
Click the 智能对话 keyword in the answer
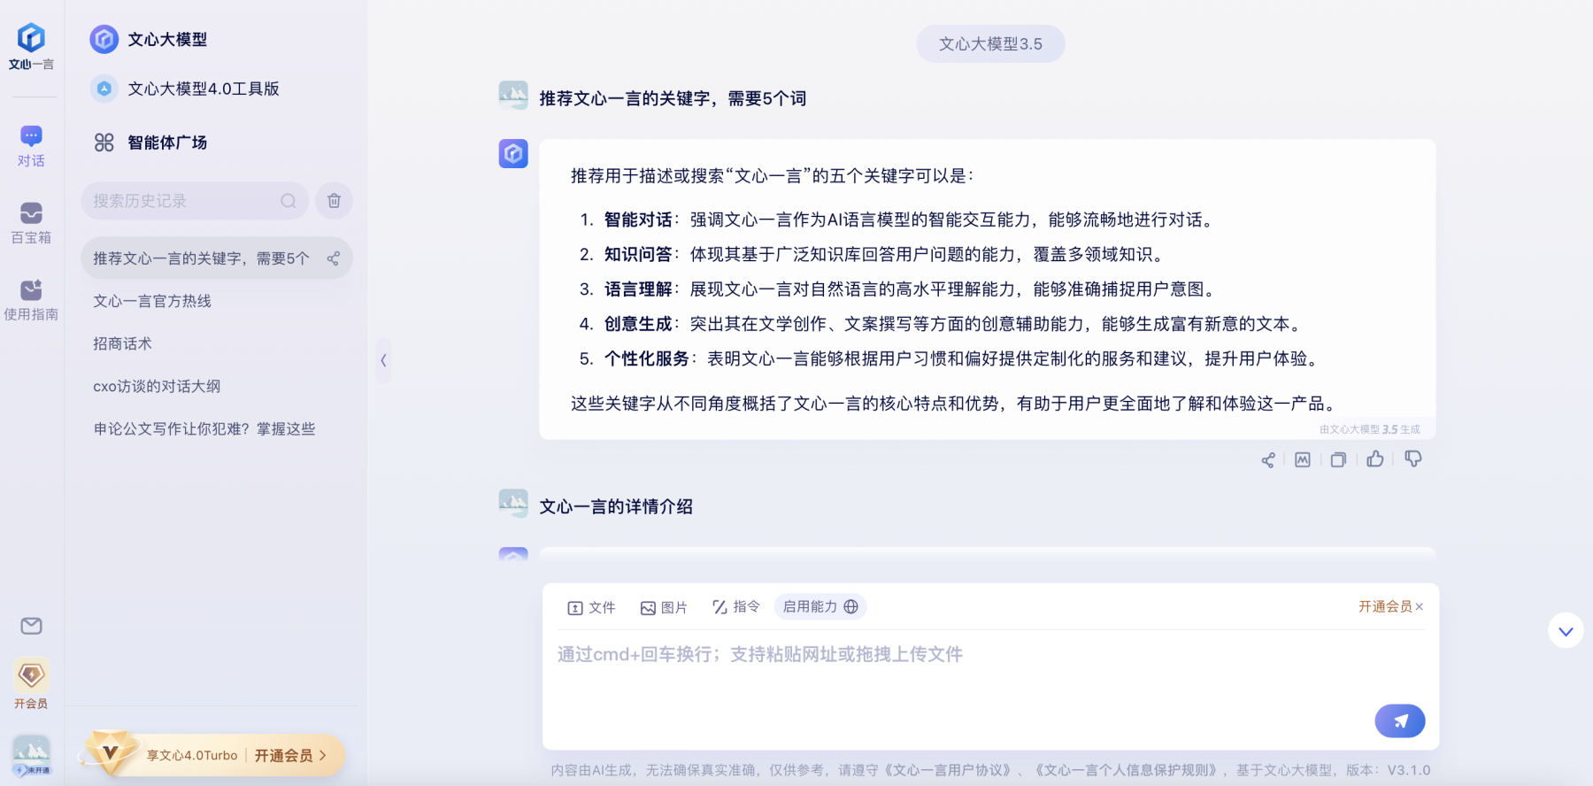638,220
